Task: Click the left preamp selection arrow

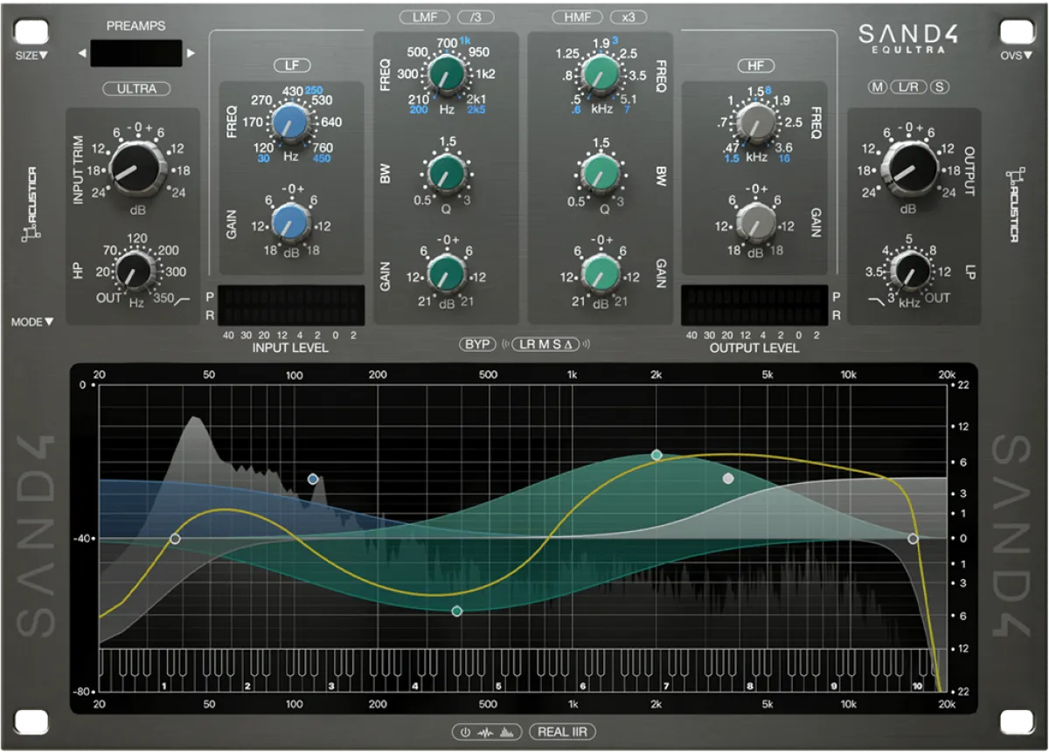Action: (81, 53)
